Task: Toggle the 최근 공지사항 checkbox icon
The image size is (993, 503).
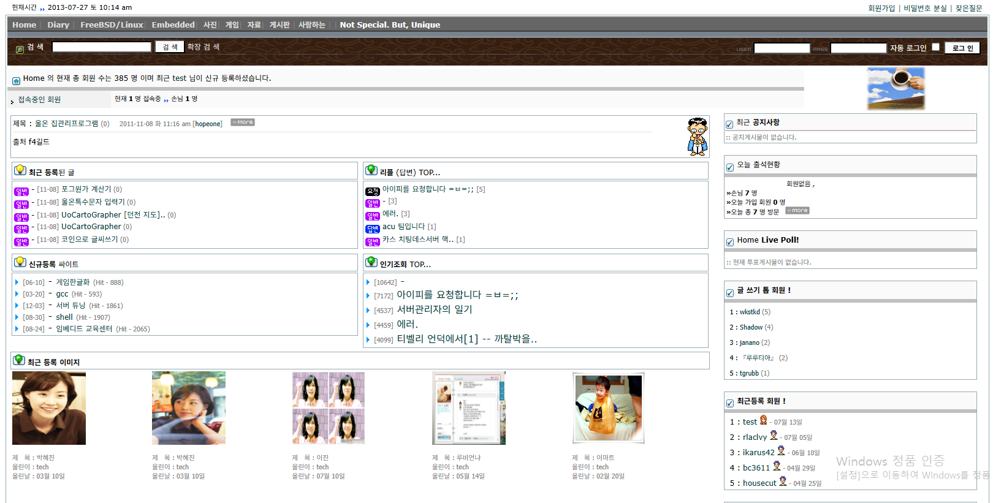Action: (x=729, y=124)
